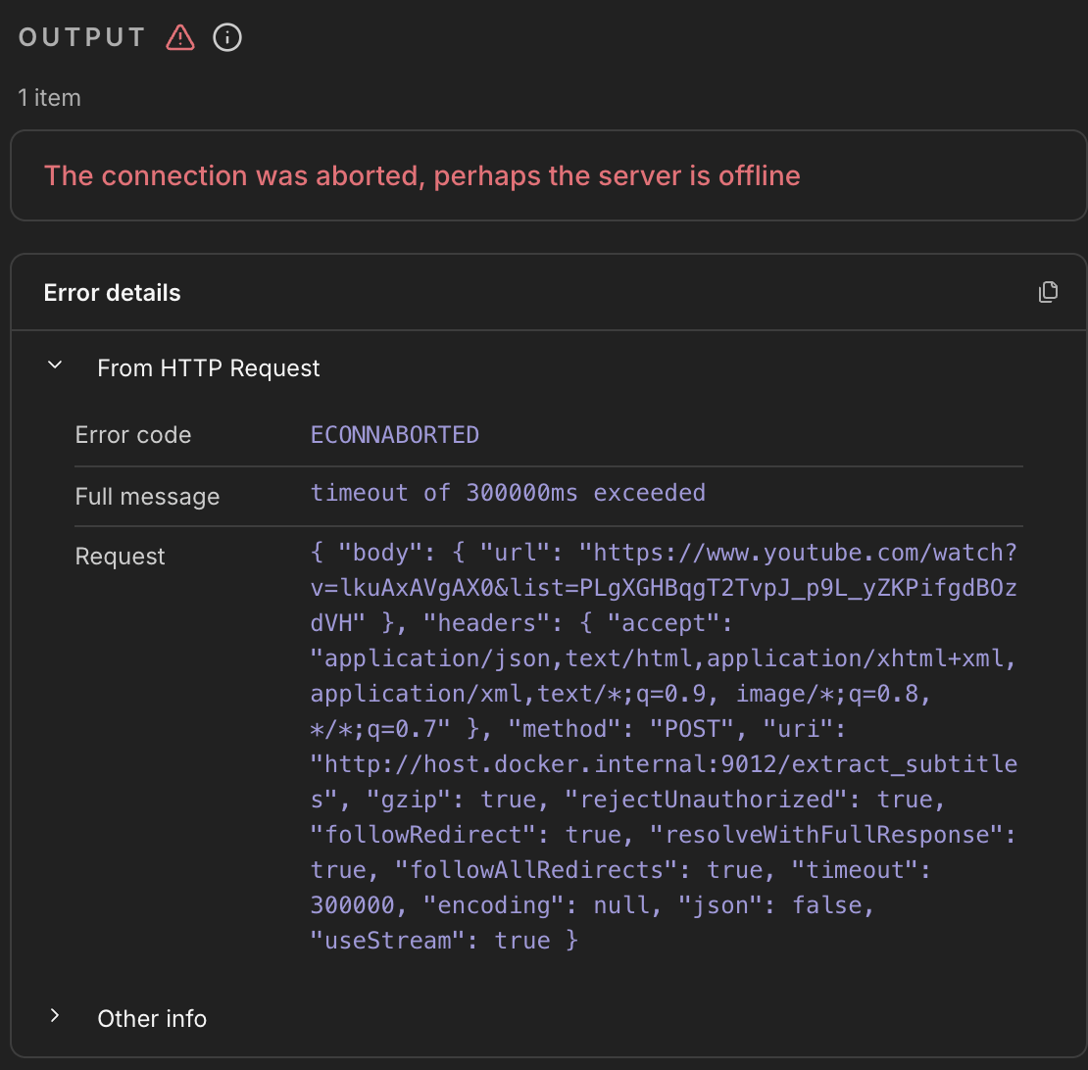
Task: Select the timeout of 300000ms exceeded text
Action: [x=508, y=493]
